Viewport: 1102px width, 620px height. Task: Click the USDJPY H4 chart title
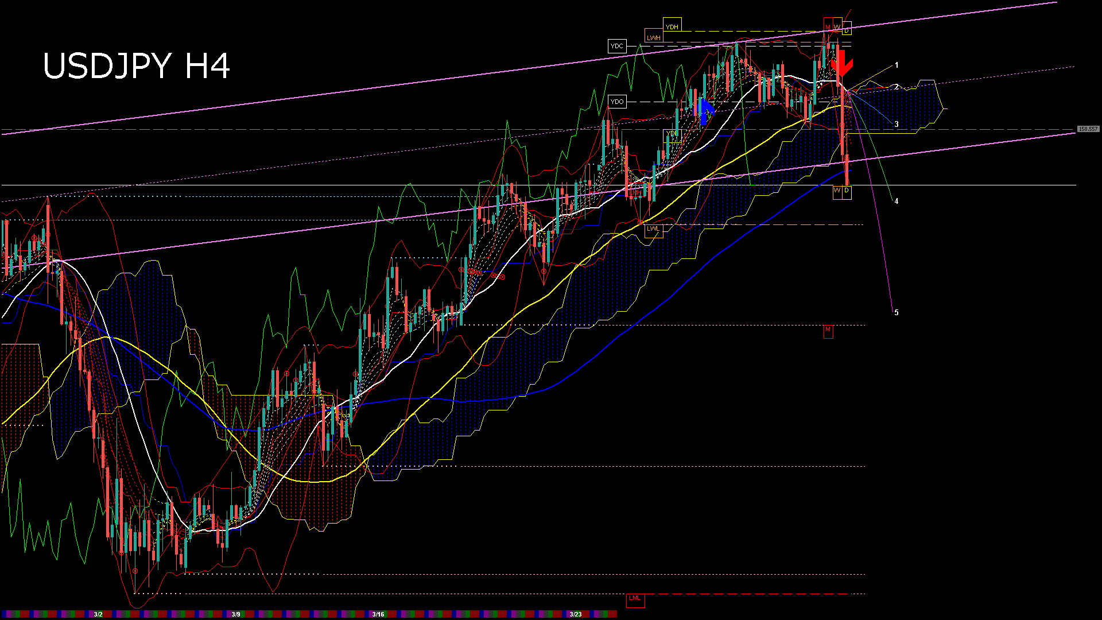(x=137, y=66)
